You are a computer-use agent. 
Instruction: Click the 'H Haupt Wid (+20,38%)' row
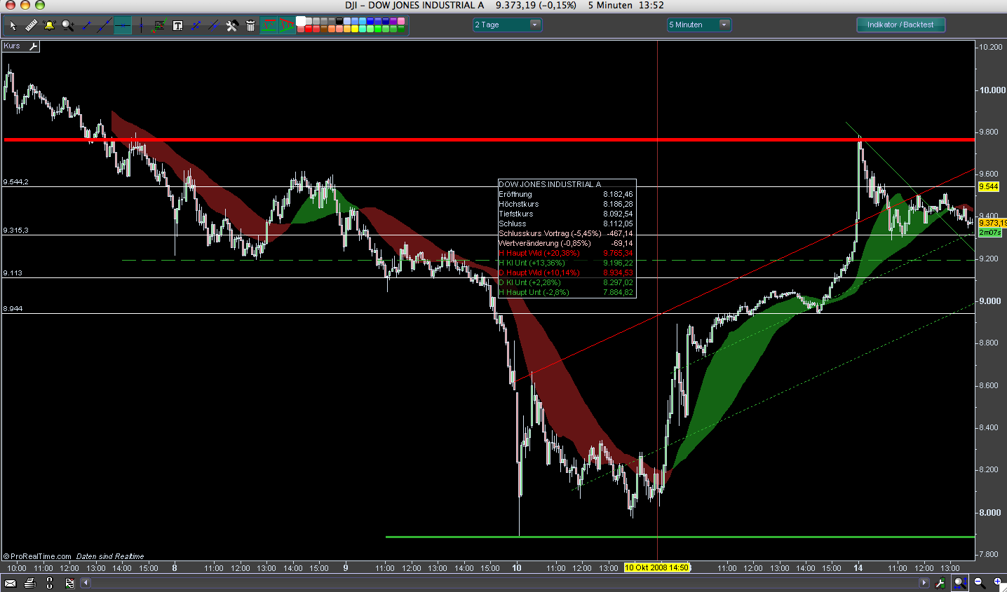pos(566,253)
